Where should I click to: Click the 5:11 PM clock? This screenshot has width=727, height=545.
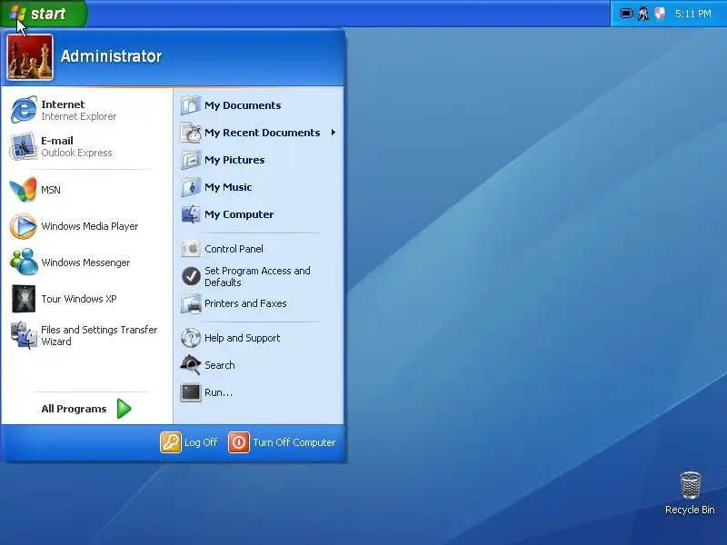coord(693,14)
